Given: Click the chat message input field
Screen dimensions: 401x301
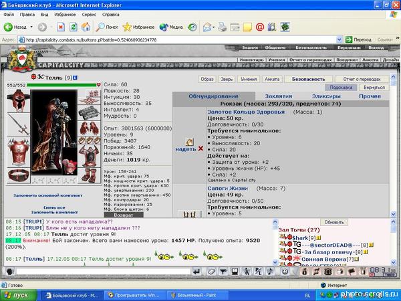Looking at the screenshot, I should (x=103, y=272).
